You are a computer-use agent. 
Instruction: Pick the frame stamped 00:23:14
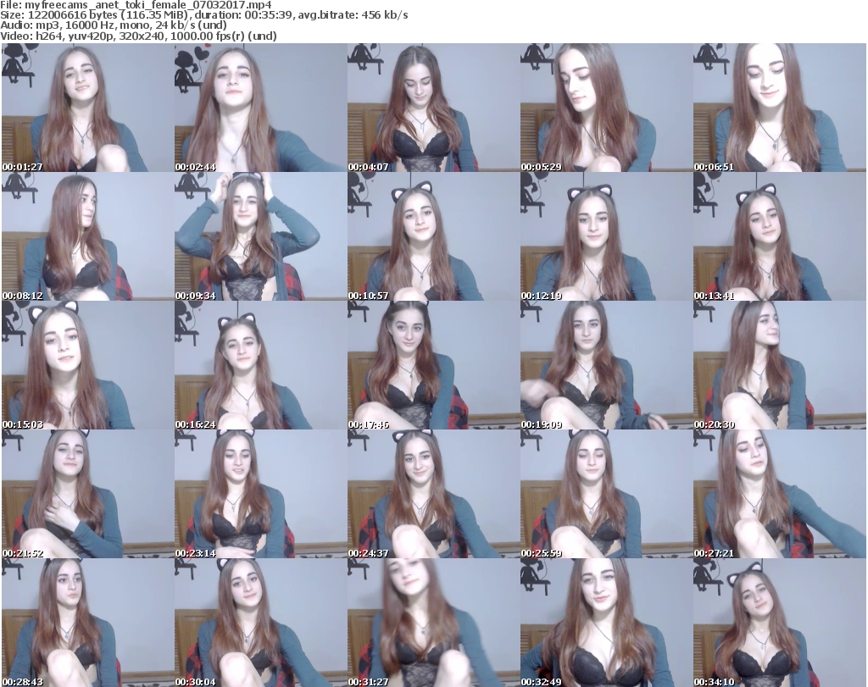click(x=261, y=494)
